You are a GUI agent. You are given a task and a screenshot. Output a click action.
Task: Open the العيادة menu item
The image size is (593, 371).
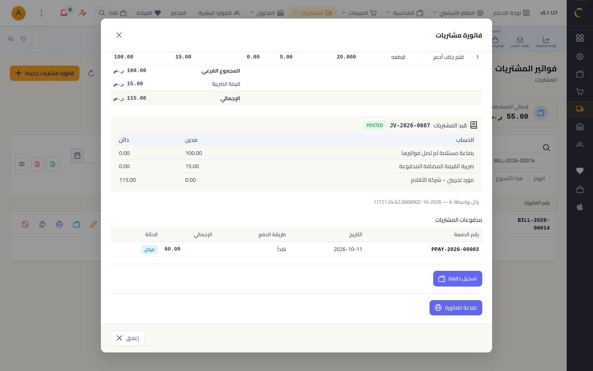click(x=149, y=13)
